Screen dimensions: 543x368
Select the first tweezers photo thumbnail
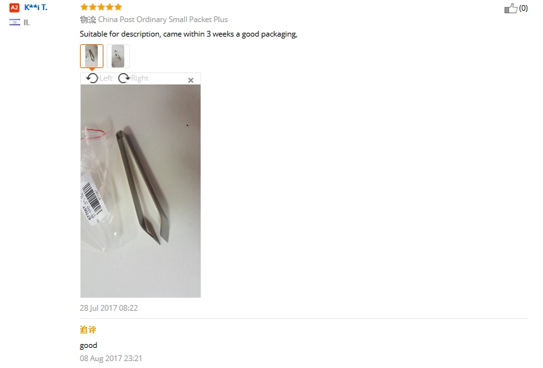92,56
